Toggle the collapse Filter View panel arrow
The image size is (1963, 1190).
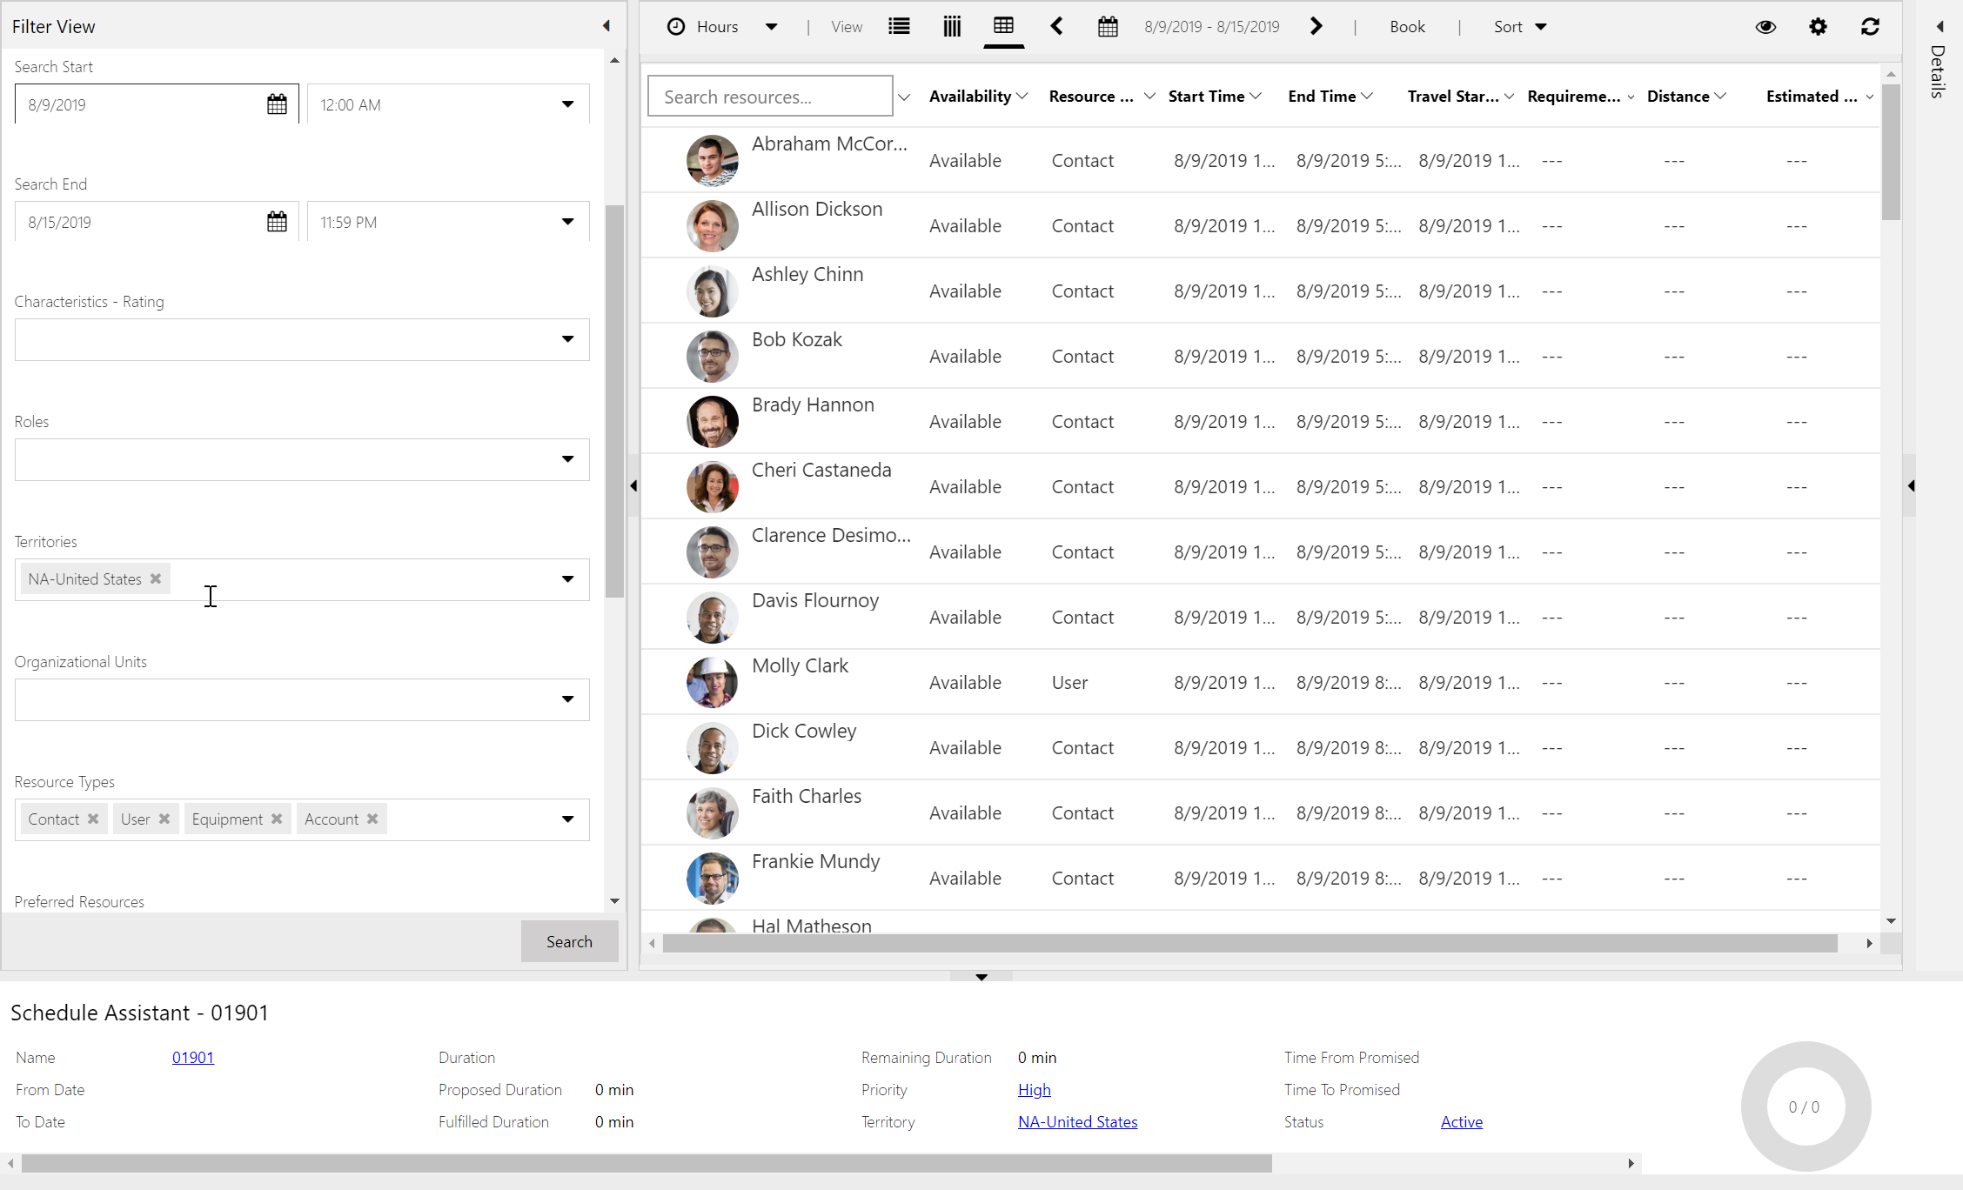point(603,25)
